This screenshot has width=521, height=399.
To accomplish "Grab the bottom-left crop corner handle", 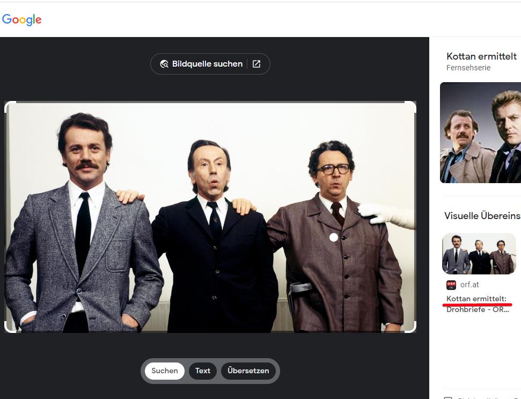I will click(9, 328).
